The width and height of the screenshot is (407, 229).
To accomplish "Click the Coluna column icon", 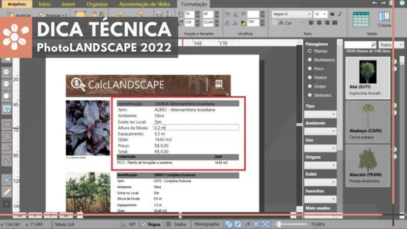I will (384, 19).
